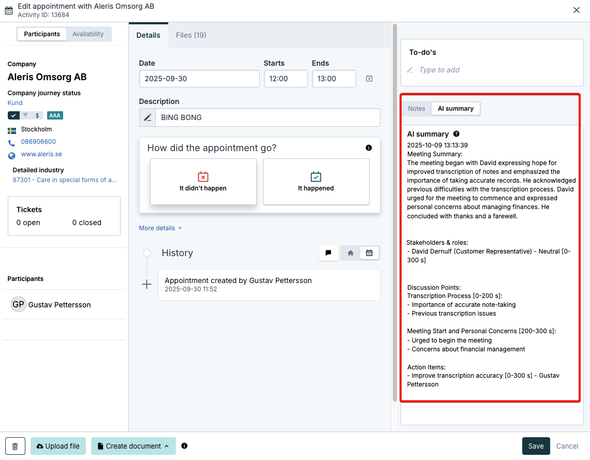Click the Starts time field 12:00
590x460 pixels.
pos(286,79)
